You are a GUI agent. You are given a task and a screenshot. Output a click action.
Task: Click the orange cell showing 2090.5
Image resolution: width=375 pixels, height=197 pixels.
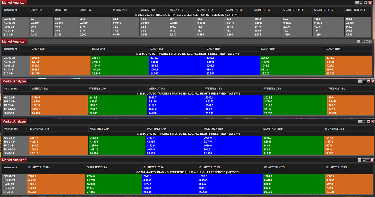coord(60,58)
